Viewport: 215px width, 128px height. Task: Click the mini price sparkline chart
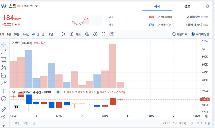(87, 21)
